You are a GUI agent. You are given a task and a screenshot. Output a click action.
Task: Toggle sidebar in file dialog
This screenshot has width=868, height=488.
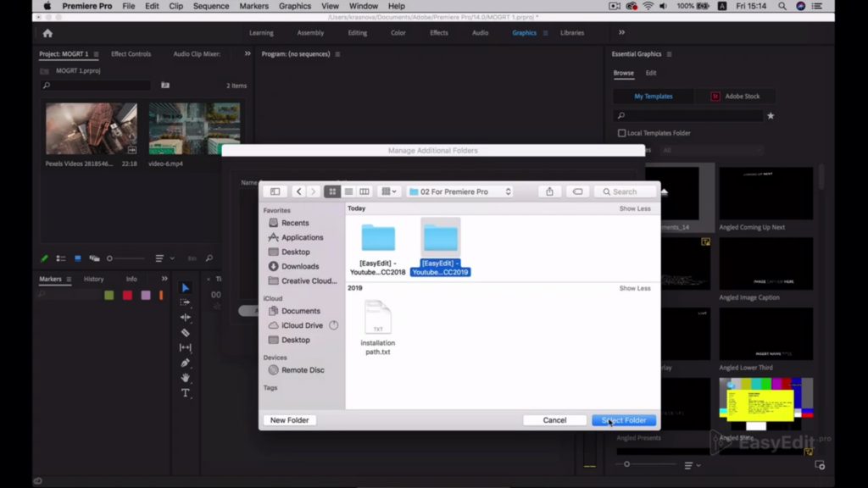[275, 191]
